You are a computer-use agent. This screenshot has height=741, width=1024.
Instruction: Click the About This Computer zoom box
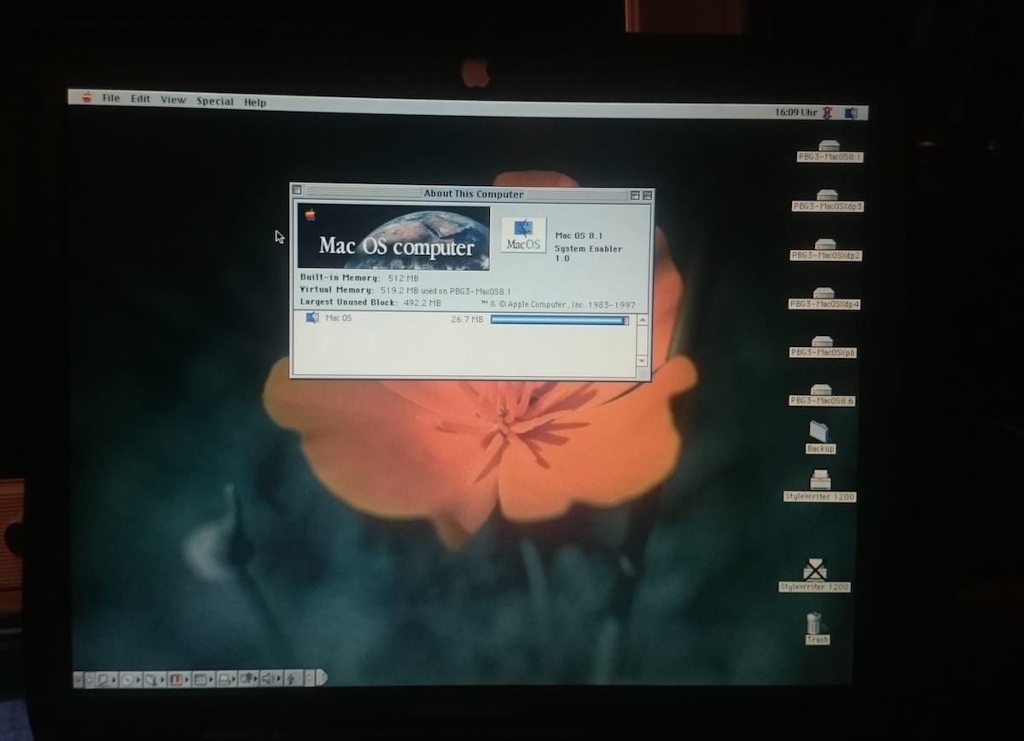coord(635,195)
